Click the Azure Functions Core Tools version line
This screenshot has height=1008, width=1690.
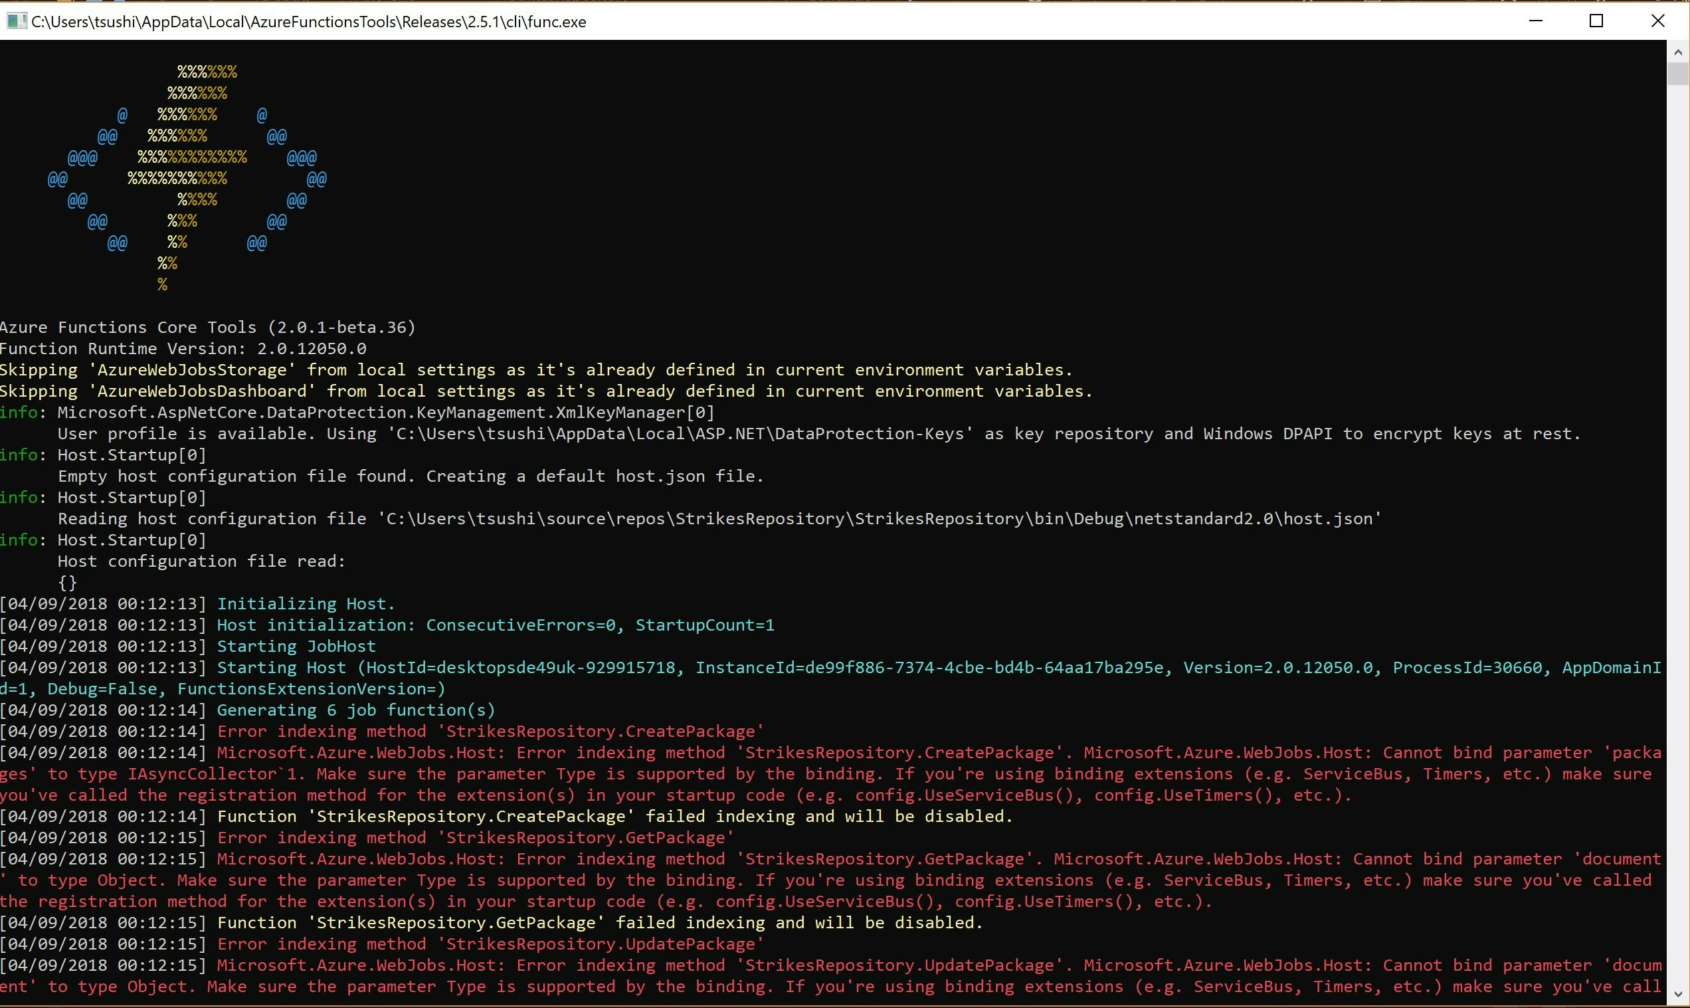tap(208, 328)
